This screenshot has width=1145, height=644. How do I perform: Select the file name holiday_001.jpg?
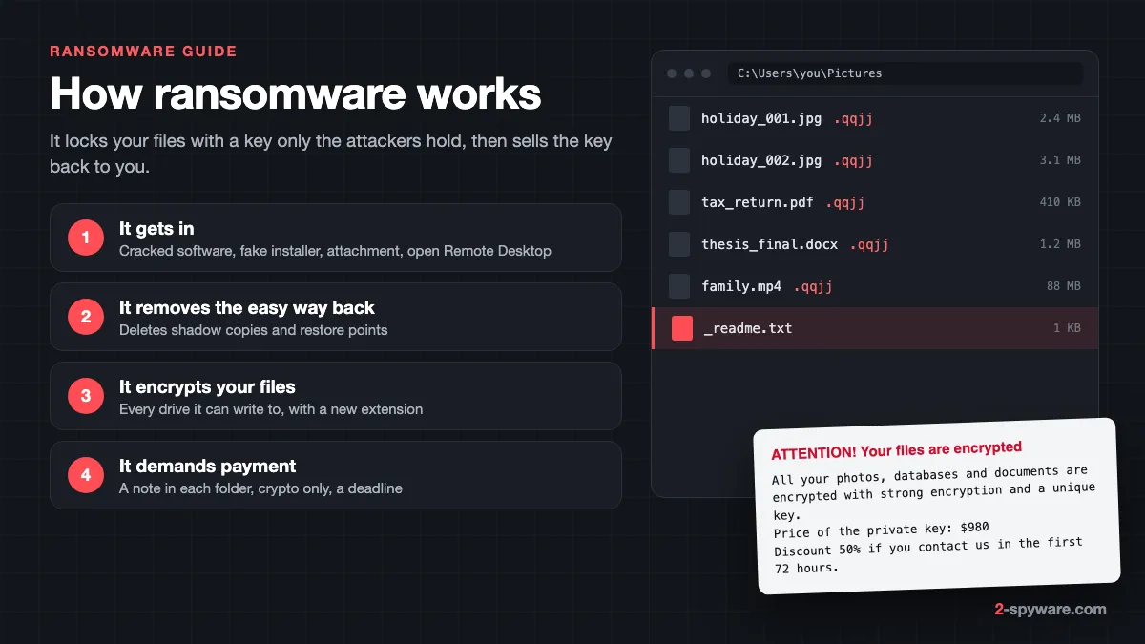761,118
